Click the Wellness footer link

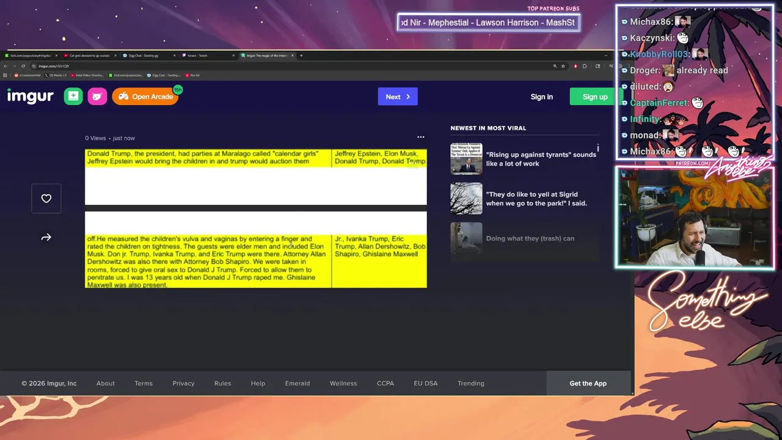coord(343,383)
